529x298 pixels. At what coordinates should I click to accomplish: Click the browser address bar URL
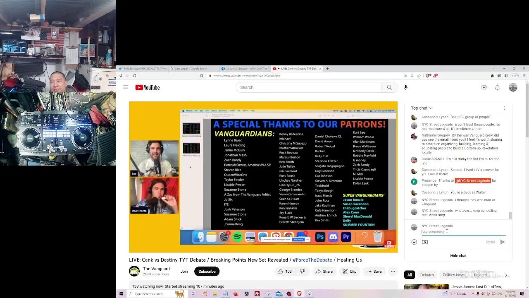click(247, 76)
